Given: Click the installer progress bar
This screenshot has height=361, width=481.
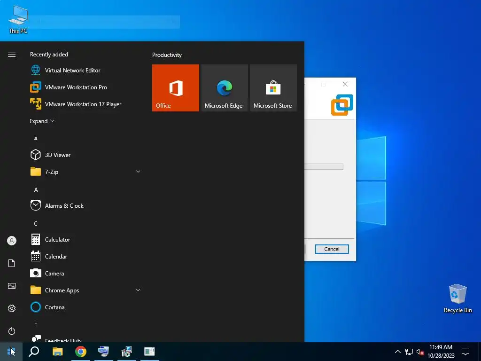Looking at the screenshot, I should 324,167.
